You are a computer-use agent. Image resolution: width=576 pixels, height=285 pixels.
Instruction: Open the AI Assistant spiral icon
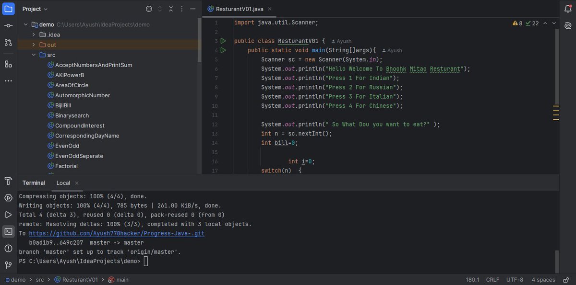[568, 26]
